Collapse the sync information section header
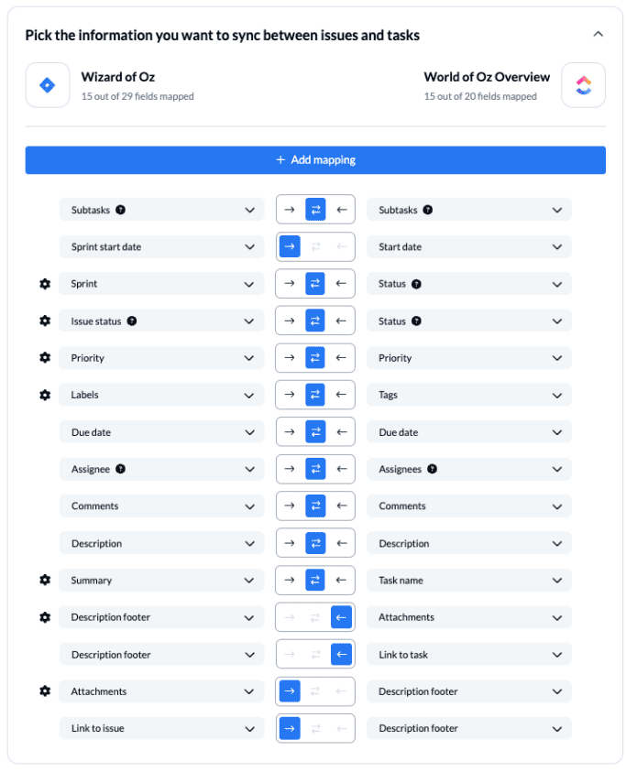Viewport: 626px width, 772px height. coord(599,33)
